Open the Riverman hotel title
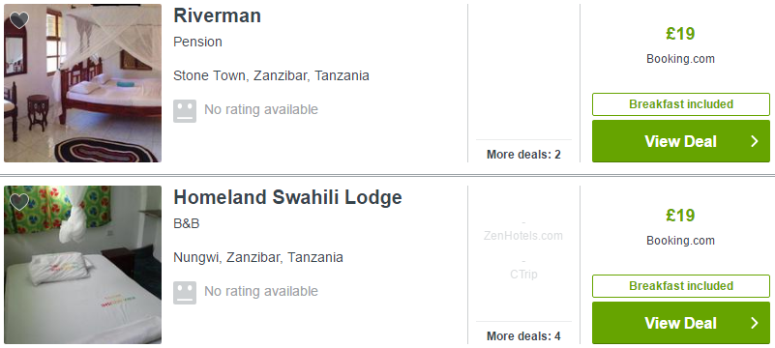 point(217,15)
